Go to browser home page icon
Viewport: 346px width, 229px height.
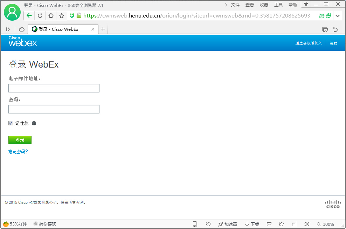point(51,15)
